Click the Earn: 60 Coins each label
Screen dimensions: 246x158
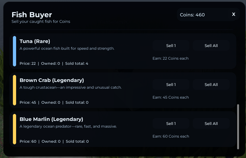pos(171,137)
